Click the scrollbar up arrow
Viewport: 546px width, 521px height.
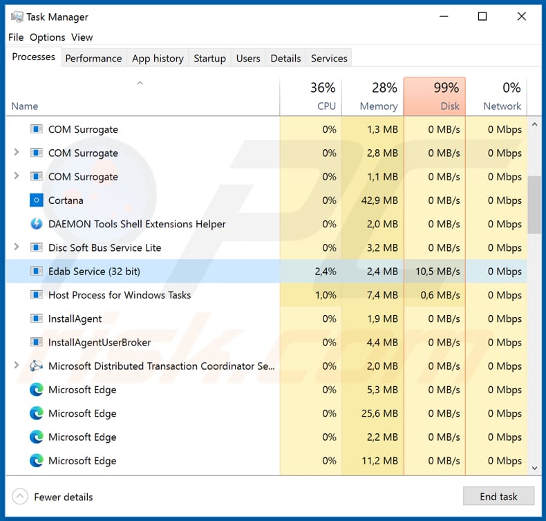[534, 124]
